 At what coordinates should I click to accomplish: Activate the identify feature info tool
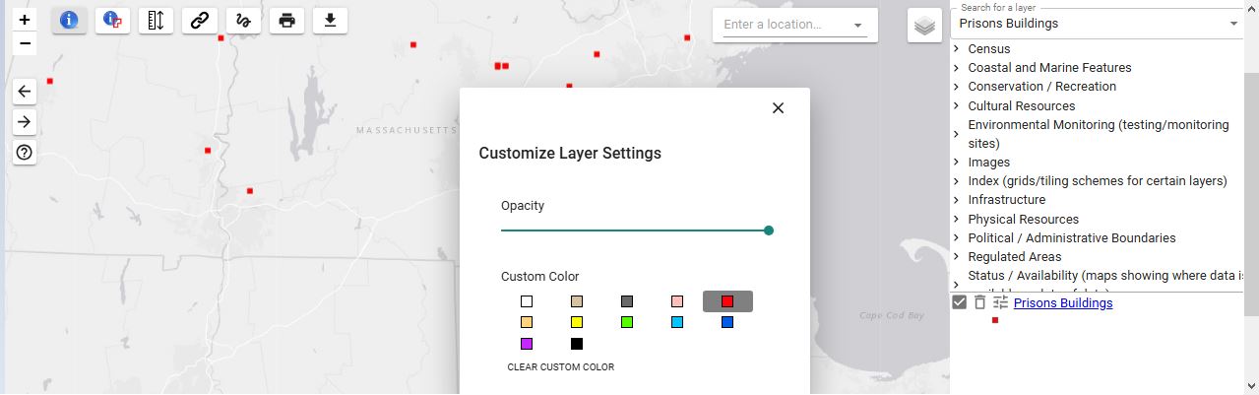[x=70, y=20]
